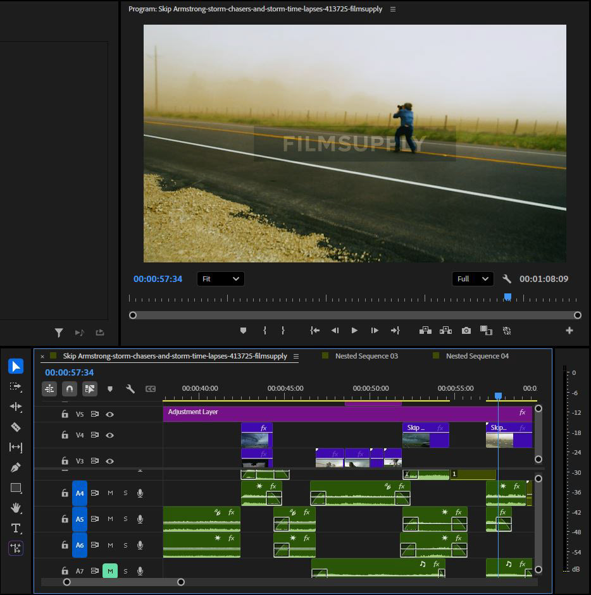Click the Lift button
591x595 pixels.
coord(425,331)
